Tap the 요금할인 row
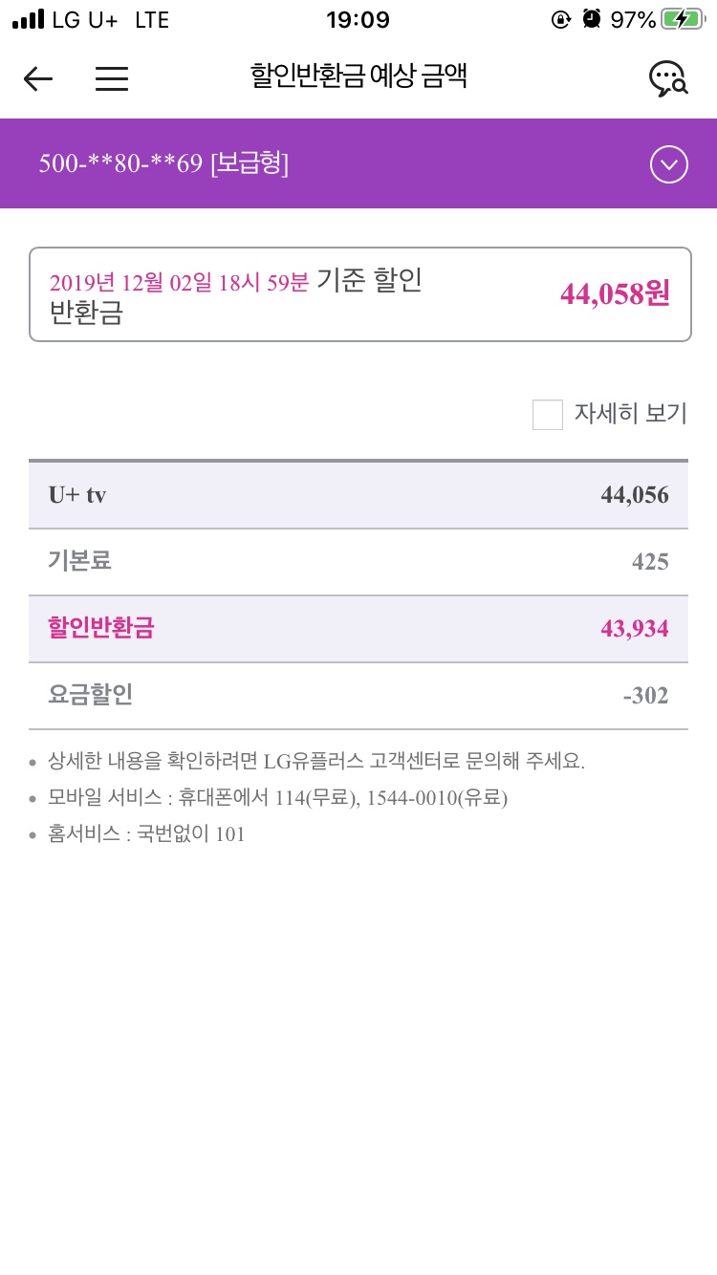 point(358,696)
